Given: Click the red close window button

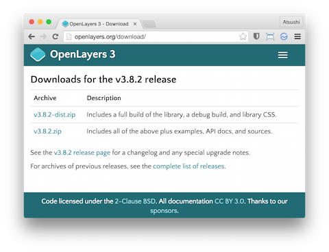Looking at the screenshot, I should pos(32,22).
